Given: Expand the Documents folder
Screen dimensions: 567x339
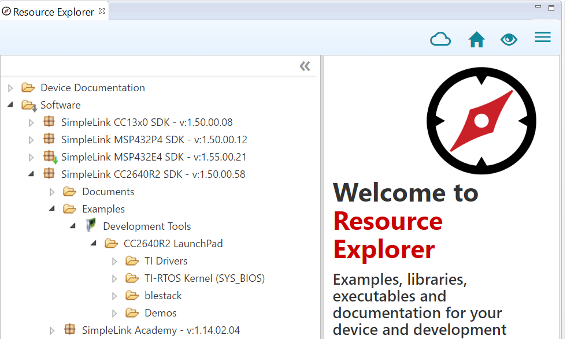Looking at the screenshot, I should [x=52, y=191].
